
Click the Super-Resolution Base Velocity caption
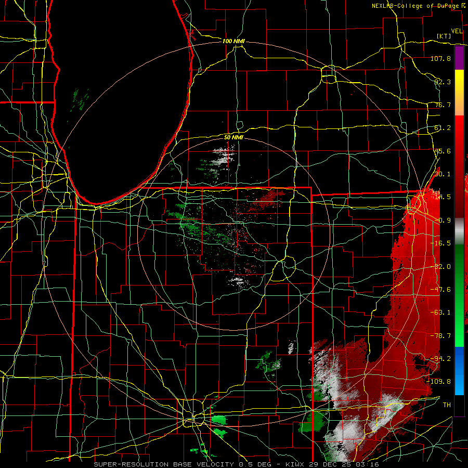(x=237, y=464)
